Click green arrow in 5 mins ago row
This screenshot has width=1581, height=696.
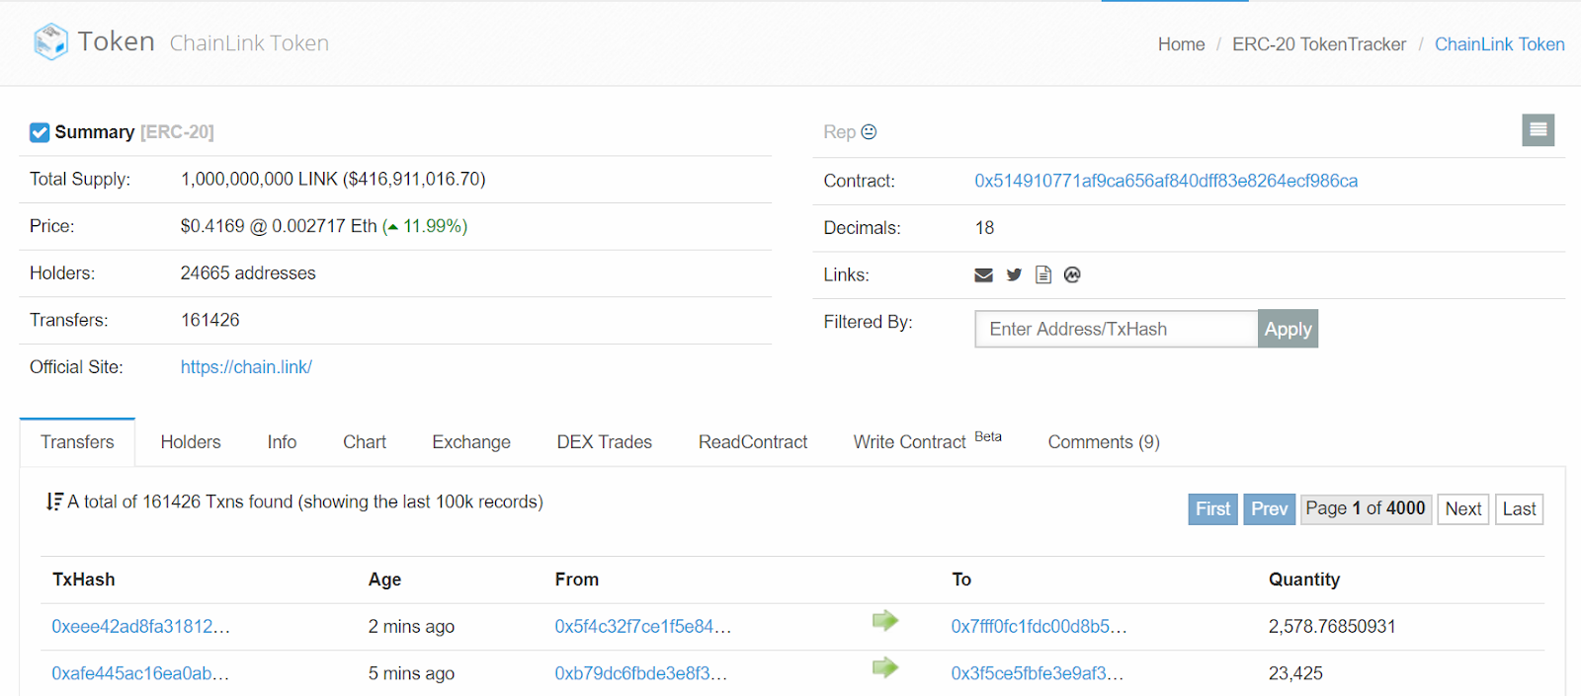[x=885, y=668]
